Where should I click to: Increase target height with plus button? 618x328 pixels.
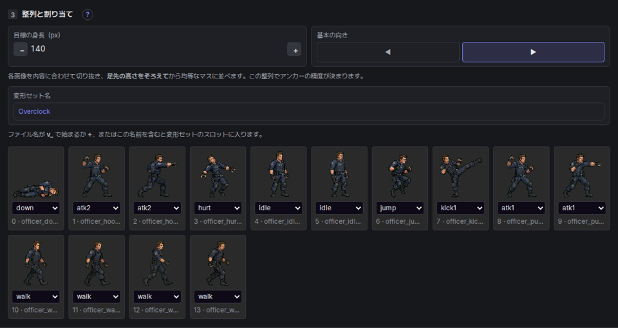click(x=294, y=50)
